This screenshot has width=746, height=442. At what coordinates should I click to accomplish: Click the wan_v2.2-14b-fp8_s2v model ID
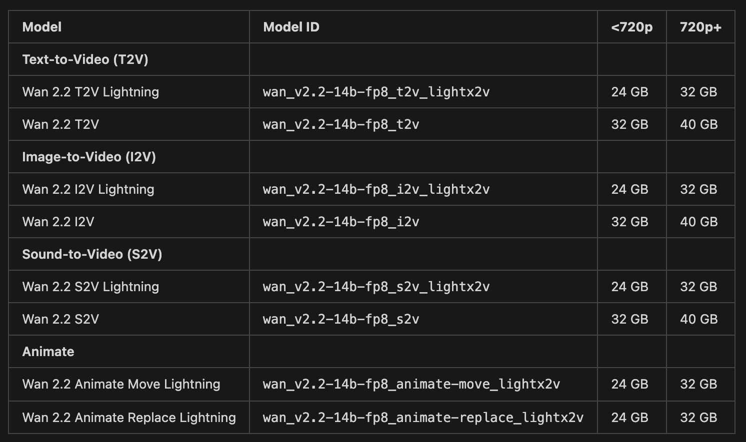click(341, 319)
